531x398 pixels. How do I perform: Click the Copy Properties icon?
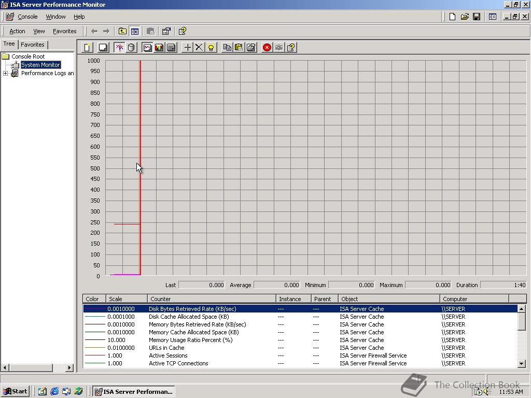(227, 47)
